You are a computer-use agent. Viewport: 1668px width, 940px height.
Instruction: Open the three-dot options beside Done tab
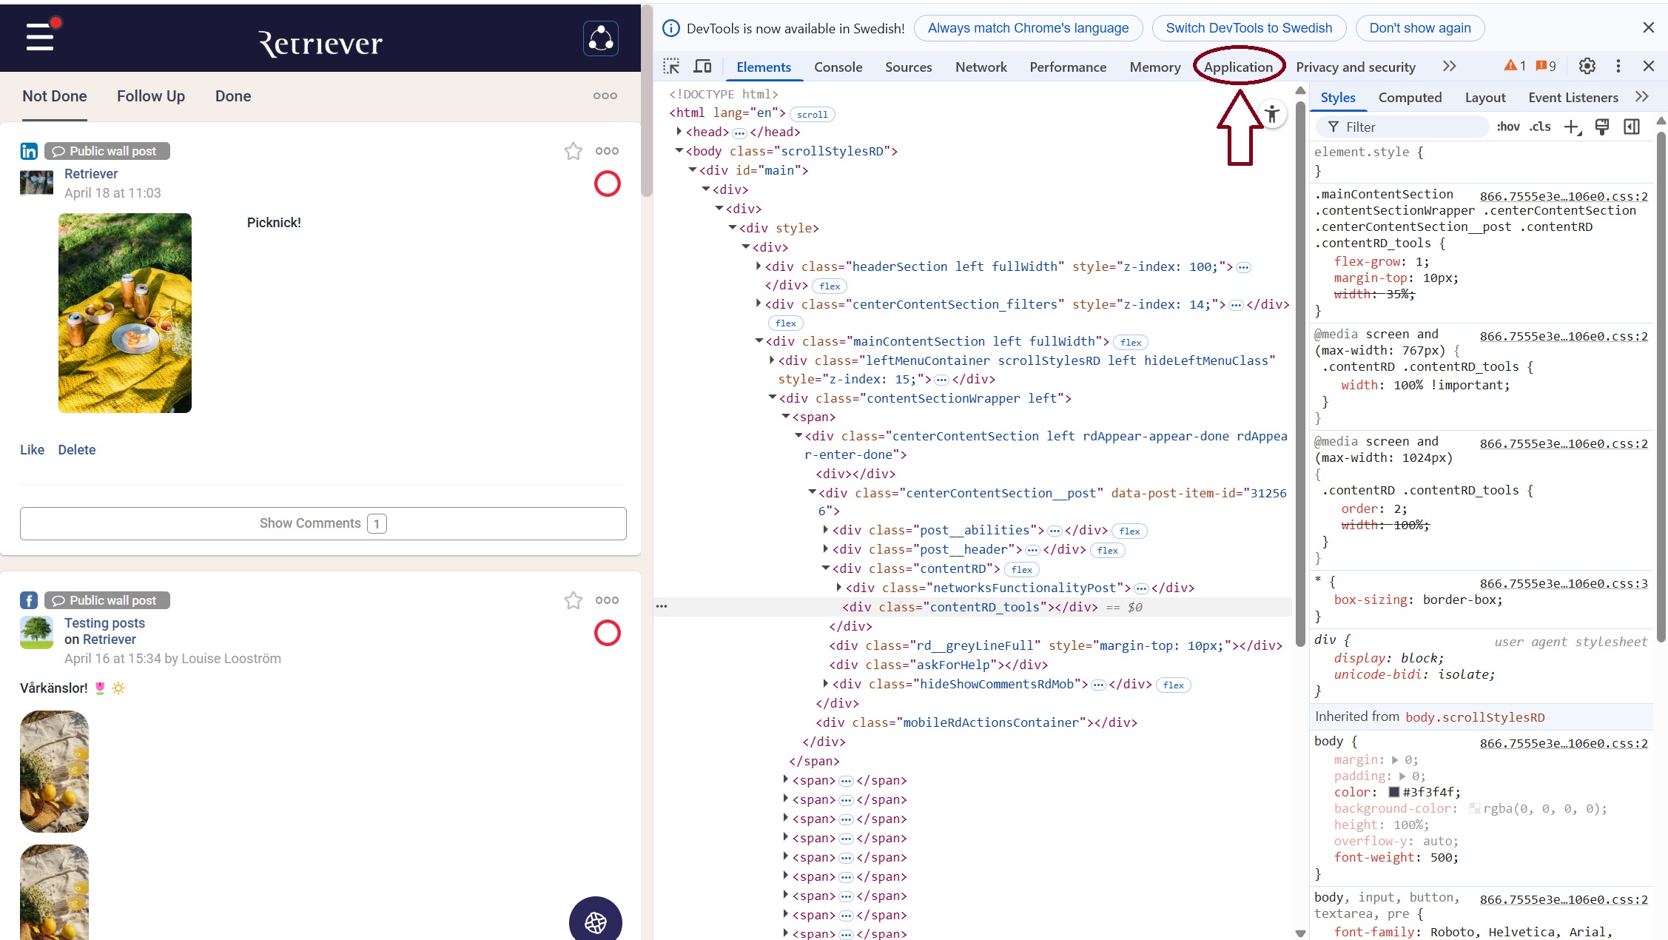605,95
